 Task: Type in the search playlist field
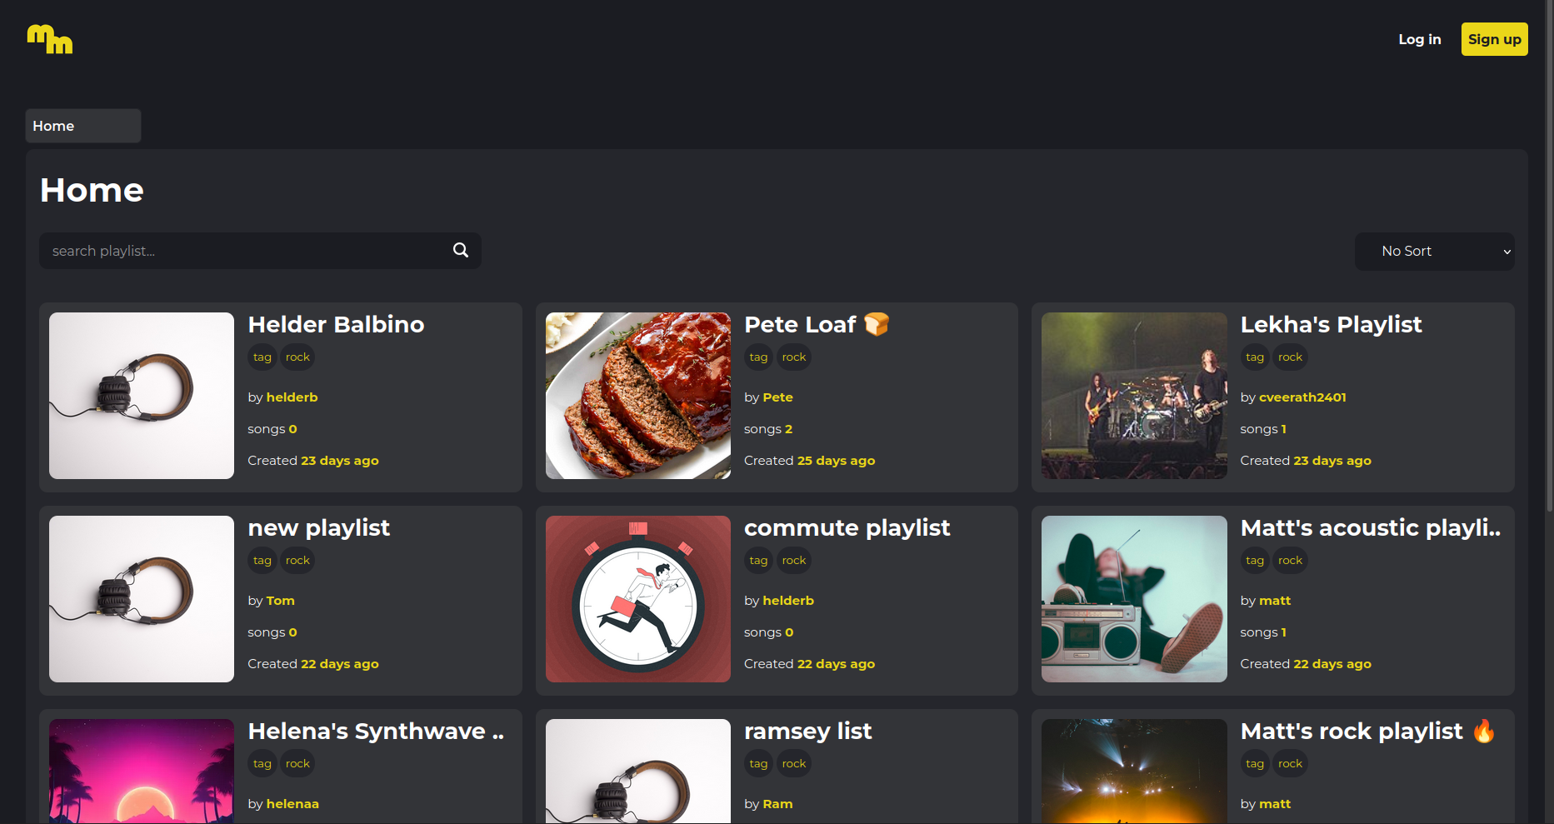(x=246, y=251)
